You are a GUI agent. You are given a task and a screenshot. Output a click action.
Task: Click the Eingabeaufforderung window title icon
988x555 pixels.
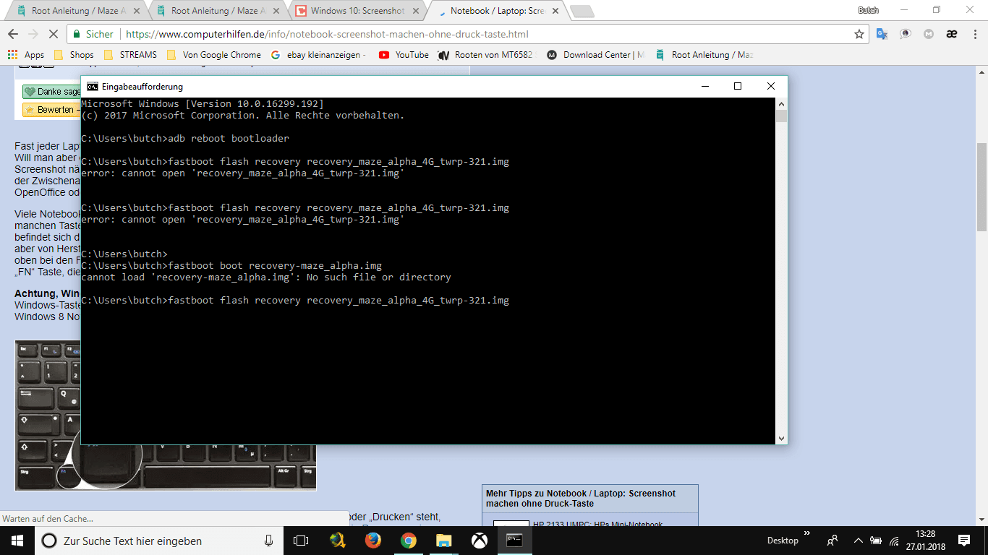pyautogui.click(x=93, y=87)
